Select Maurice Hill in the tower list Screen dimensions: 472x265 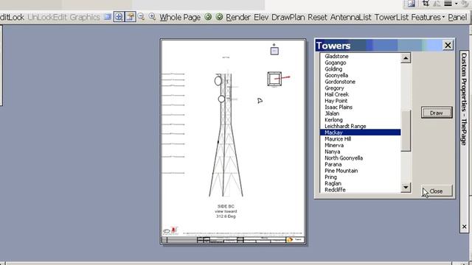338,139
